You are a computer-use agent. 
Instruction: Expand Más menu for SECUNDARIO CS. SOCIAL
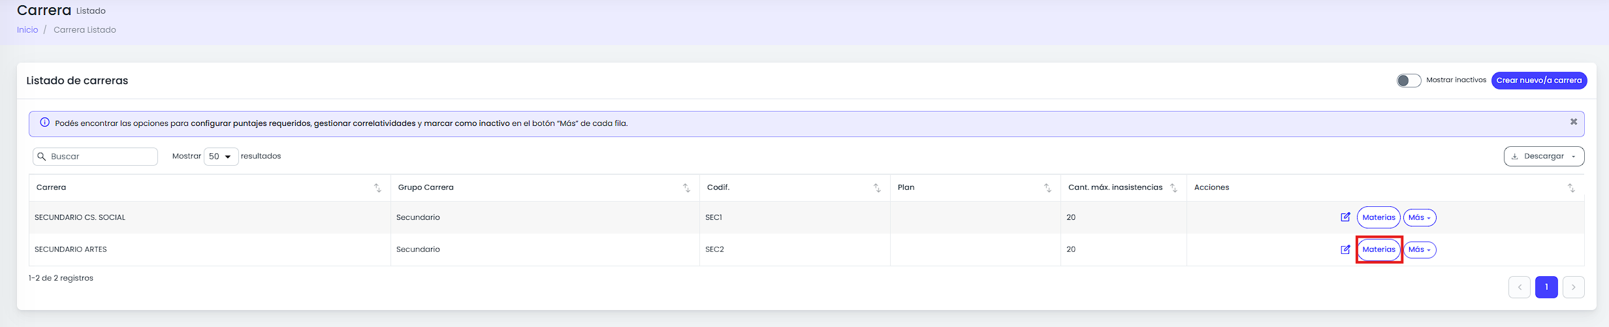coord(1420,217)
